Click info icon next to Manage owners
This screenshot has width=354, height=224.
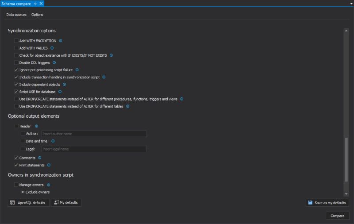tap(48, 185)
